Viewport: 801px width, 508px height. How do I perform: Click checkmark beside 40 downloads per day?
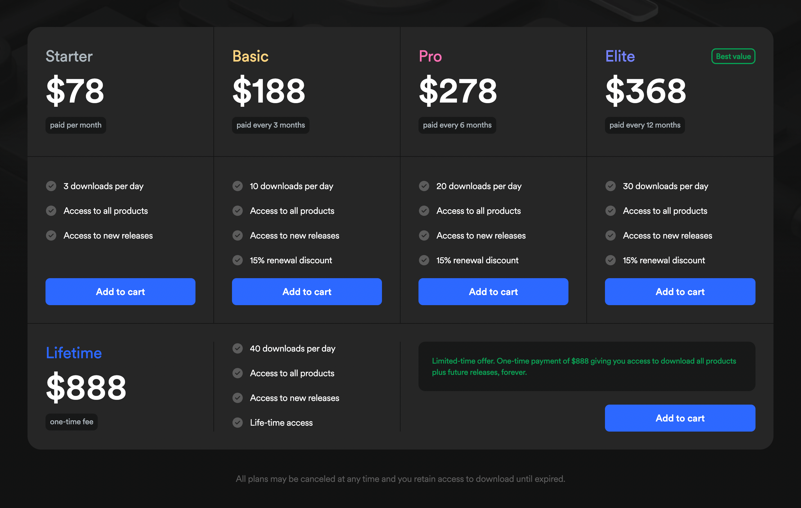(x=238, y=348)
